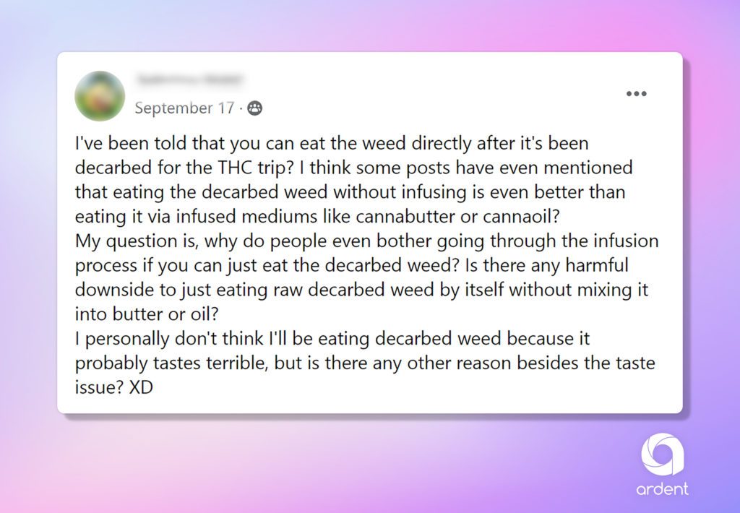Click the ardent wordmark text
Screen dimensions: 740x513
662,489
